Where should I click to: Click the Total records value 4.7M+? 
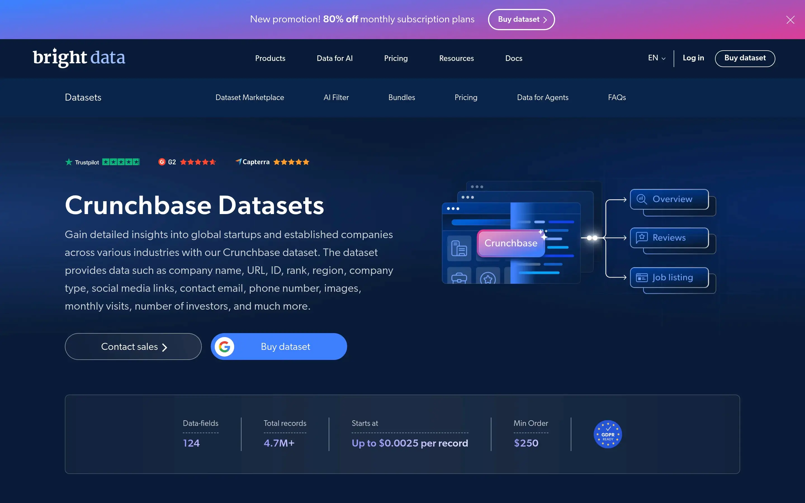click(279, 443)
